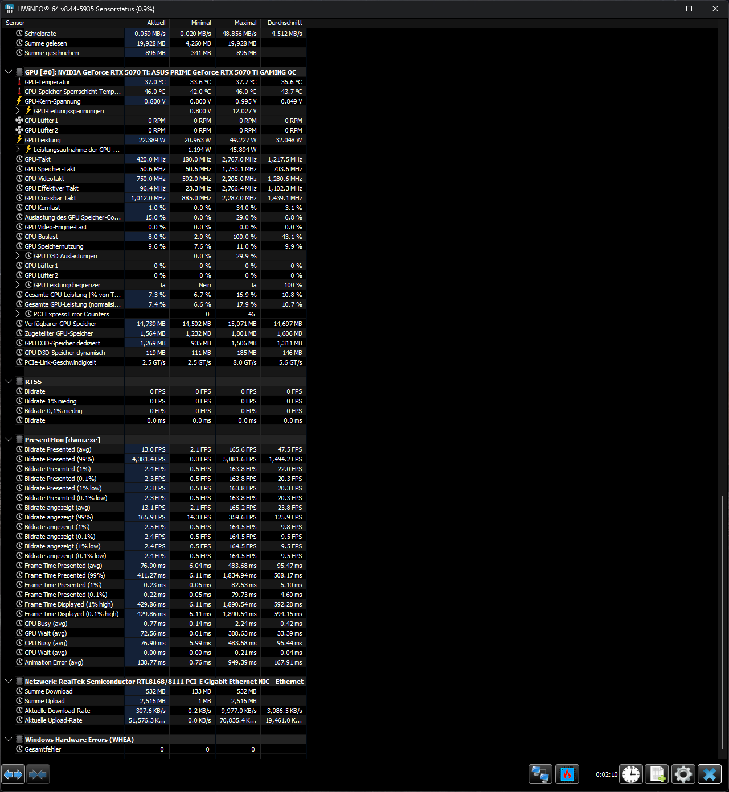This screenshot has width=729, height=792.
Task: Select the GPU Video-Engine-Last row
Action: [x=153, y=227]
